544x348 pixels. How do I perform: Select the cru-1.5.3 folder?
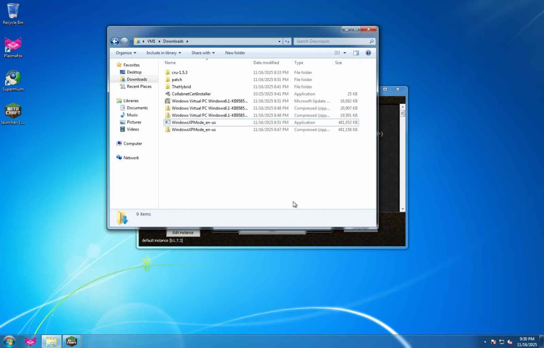[x=261, y=72]
